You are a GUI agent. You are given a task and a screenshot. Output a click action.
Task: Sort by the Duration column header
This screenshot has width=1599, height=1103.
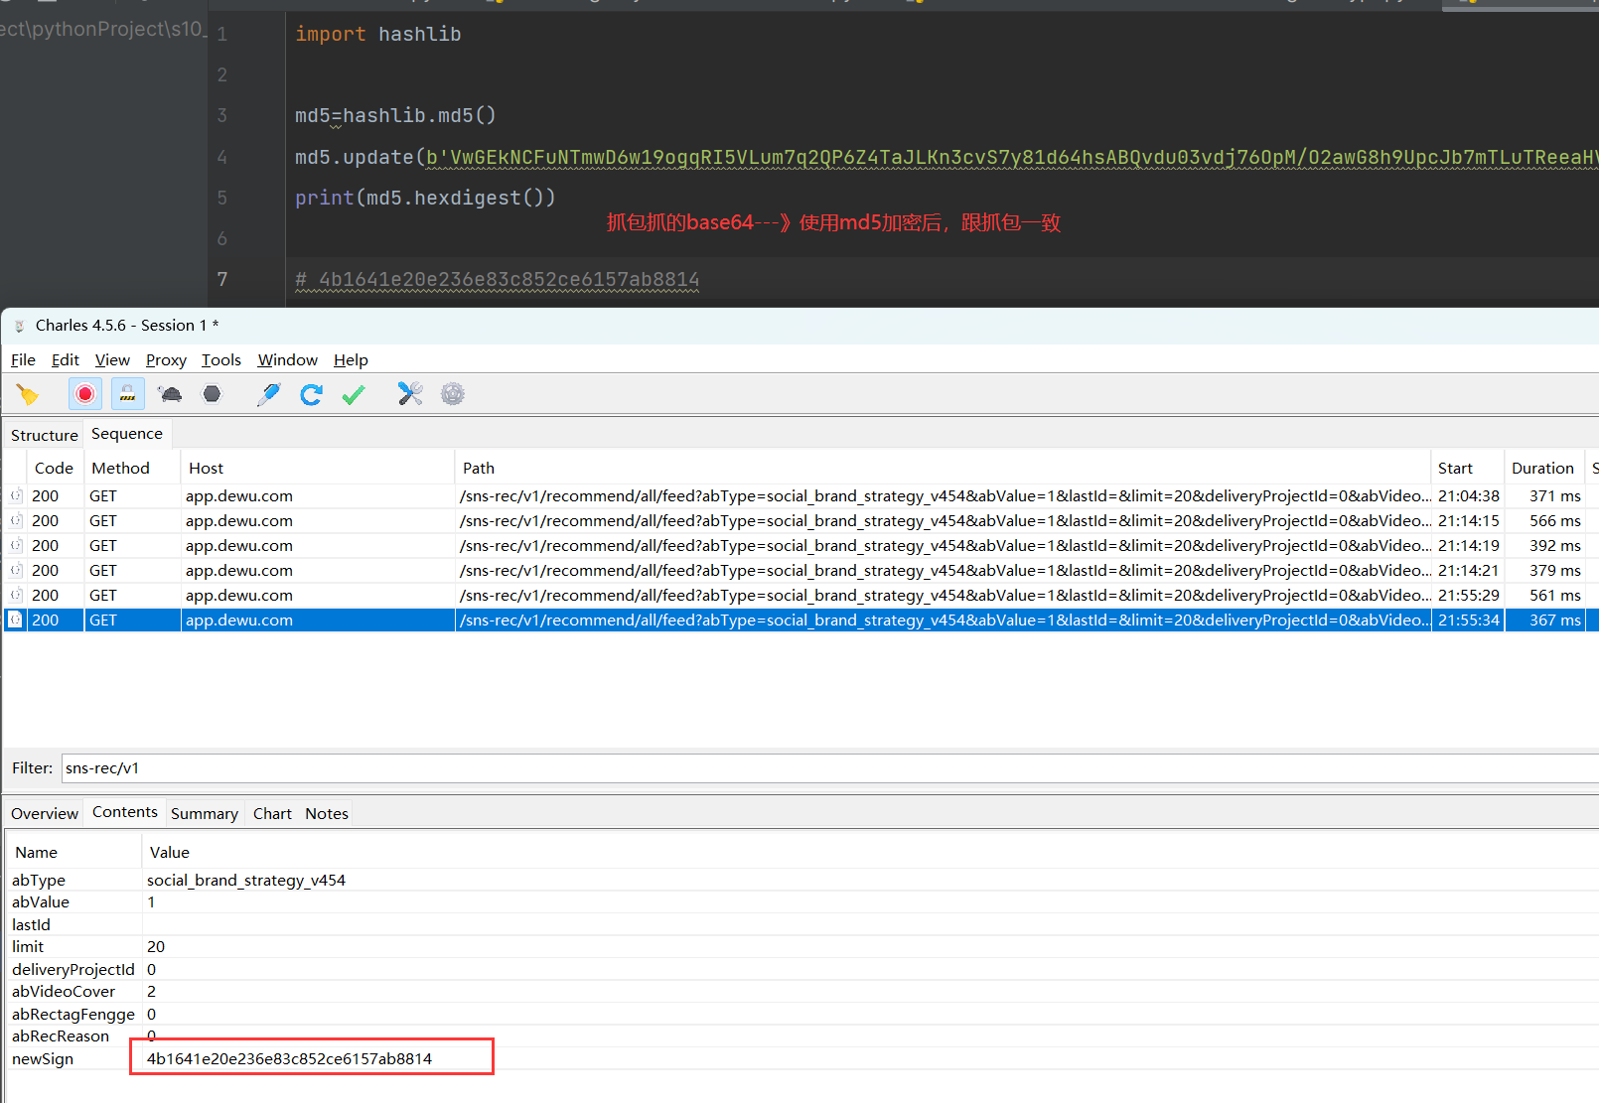(x=1542, y=469)
